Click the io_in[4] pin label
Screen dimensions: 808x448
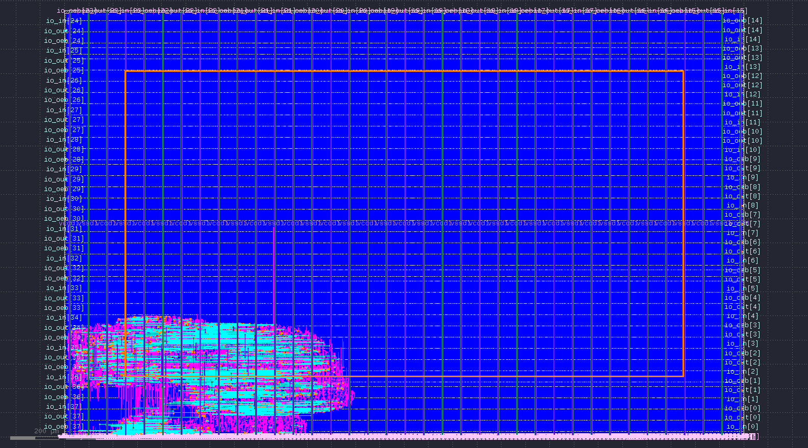tap(743, 316)
